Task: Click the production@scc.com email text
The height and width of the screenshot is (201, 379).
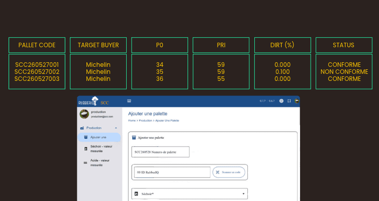Action: tap(102, 117)
